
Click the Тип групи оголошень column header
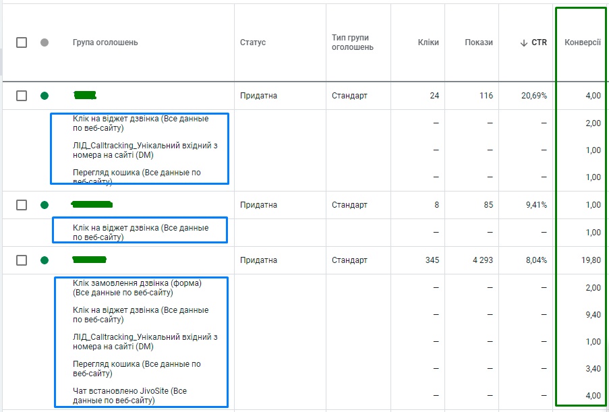pyautogui.click(x=350, y=42)
